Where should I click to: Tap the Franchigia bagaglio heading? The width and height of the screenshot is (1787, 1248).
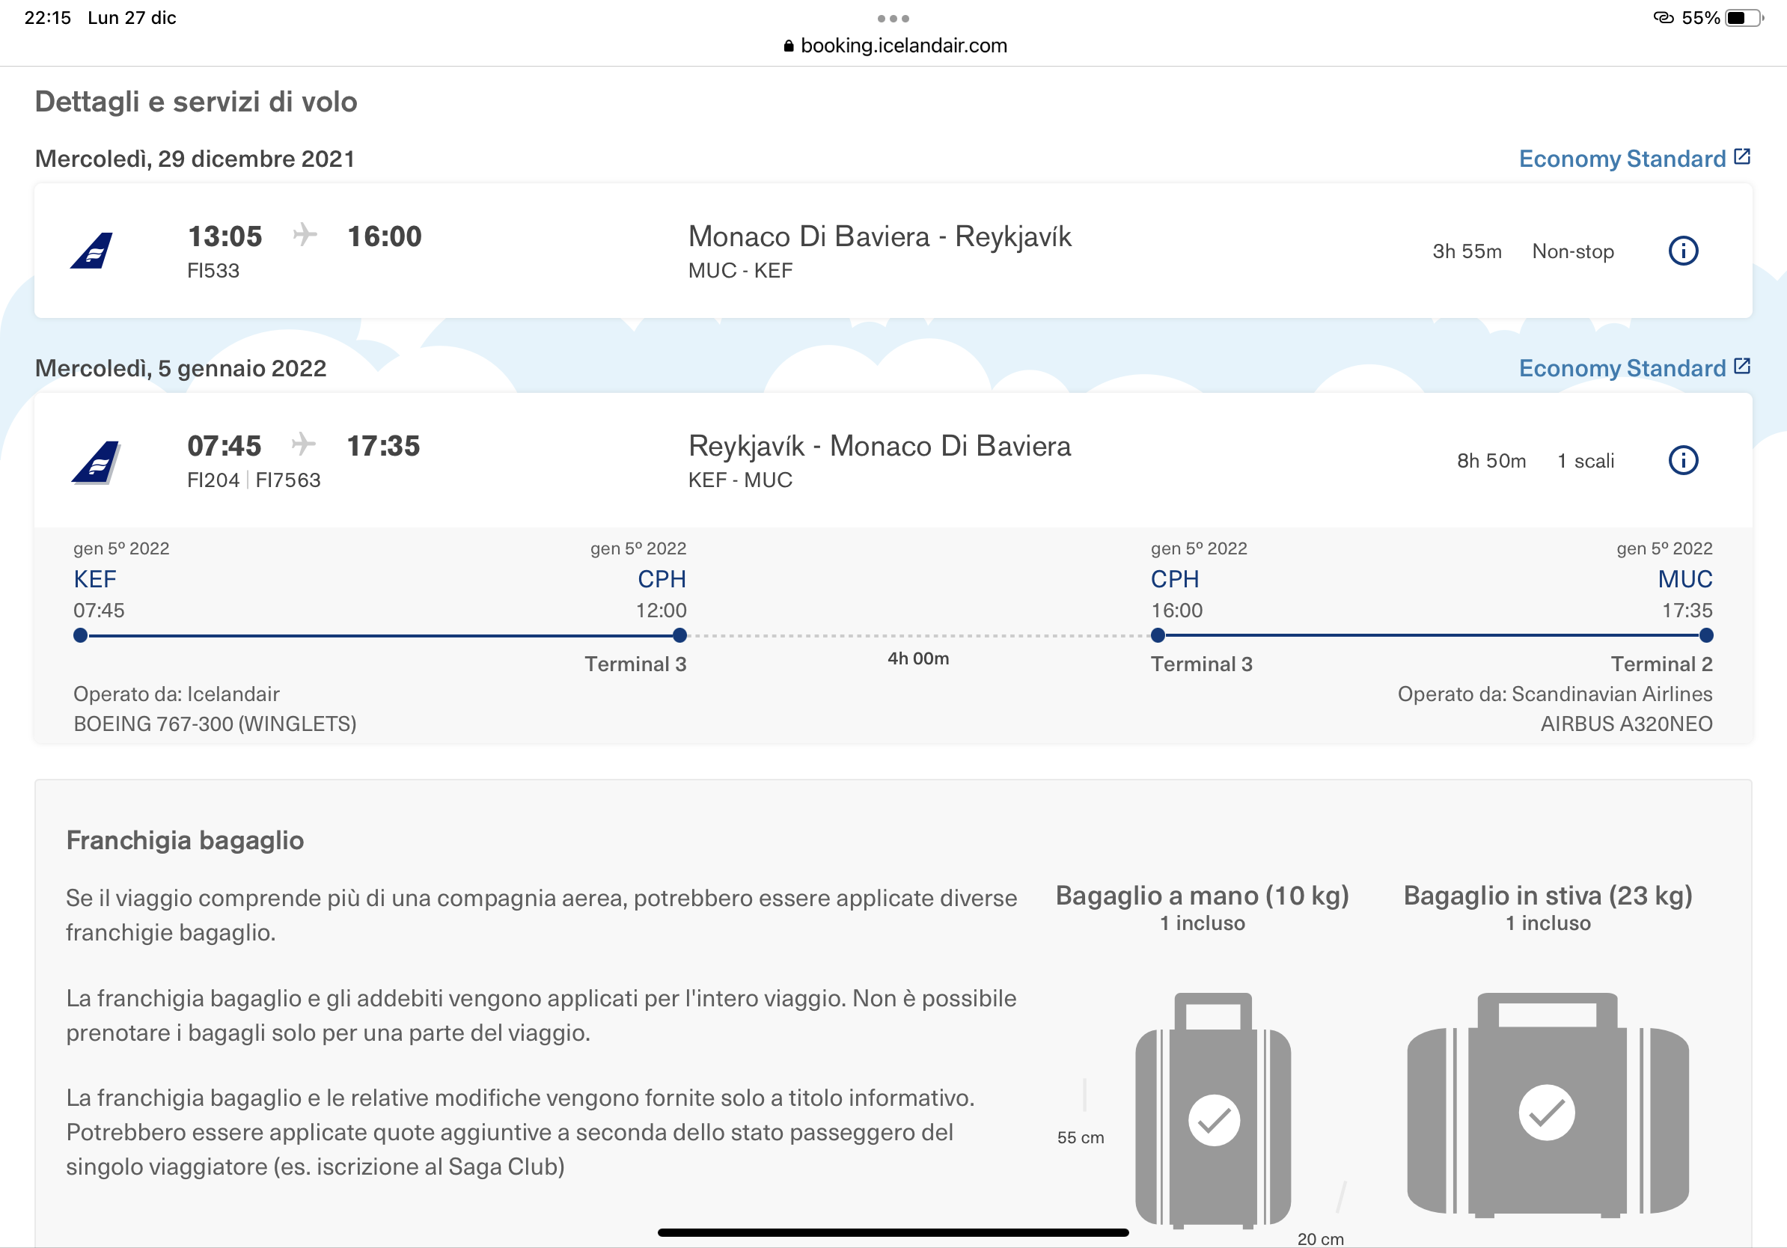pos(186,840)
